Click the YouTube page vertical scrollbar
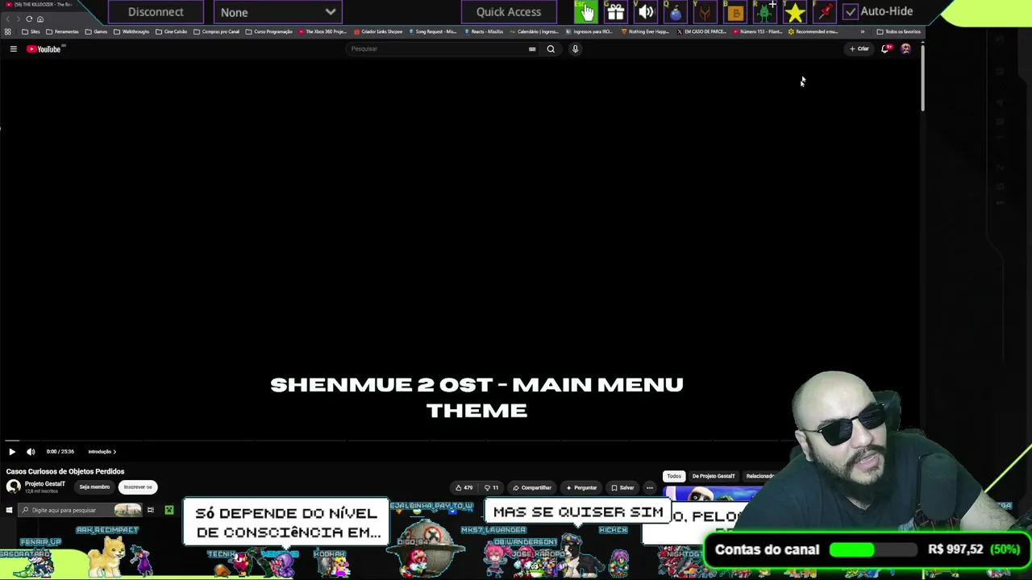This screenshot has height=580, width=1032. (x=922, y=77)
